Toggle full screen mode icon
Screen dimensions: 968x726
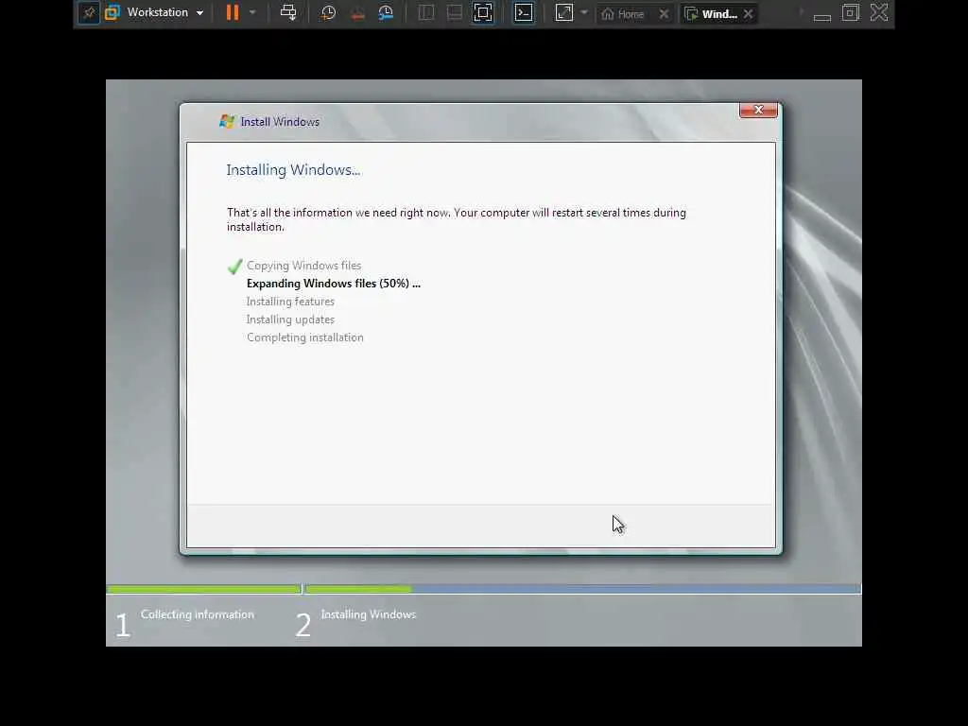click(483, 13)
